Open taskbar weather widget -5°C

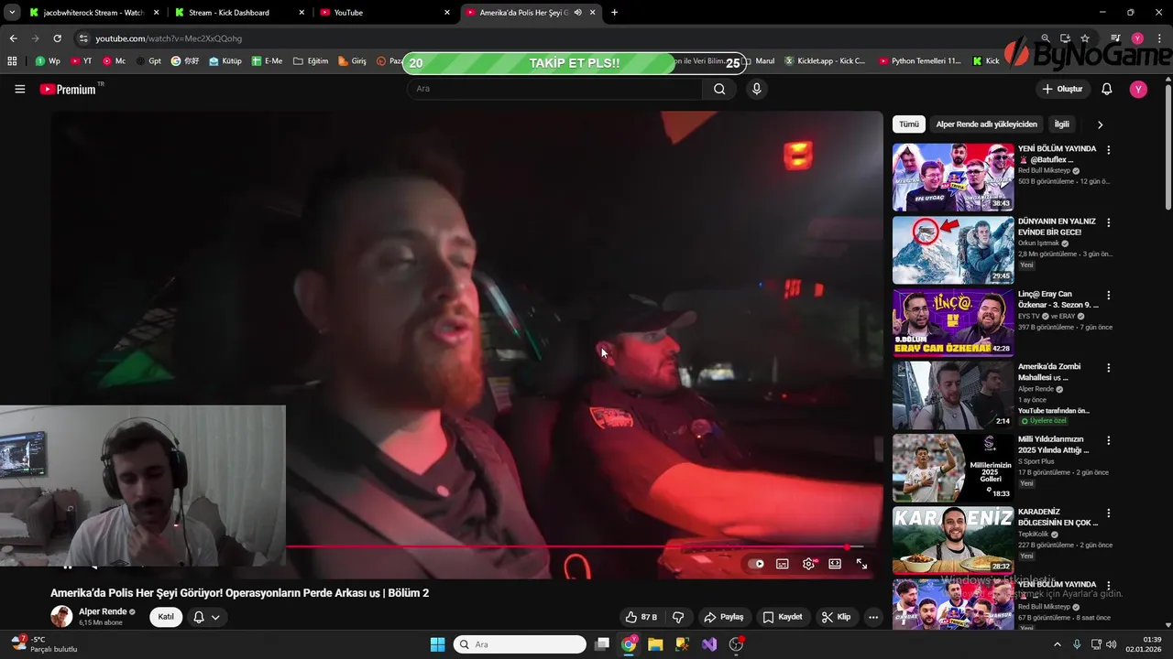44,644
